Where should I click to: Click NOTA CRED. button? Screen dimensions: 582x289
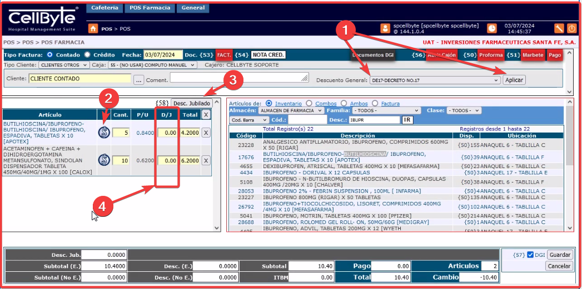coord(268,55)
